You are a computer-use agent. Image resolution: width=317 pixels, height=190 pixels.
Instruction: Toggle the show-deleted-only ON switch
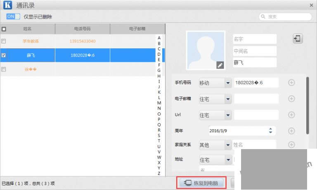coord(13,17)
